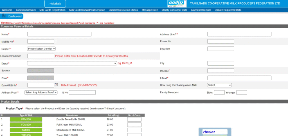Click the price 18.00

[x=110, y=119]
